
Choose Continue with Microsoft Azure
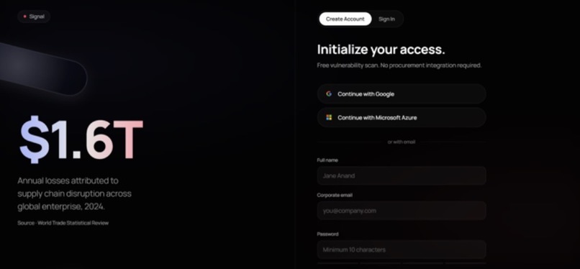402,117
